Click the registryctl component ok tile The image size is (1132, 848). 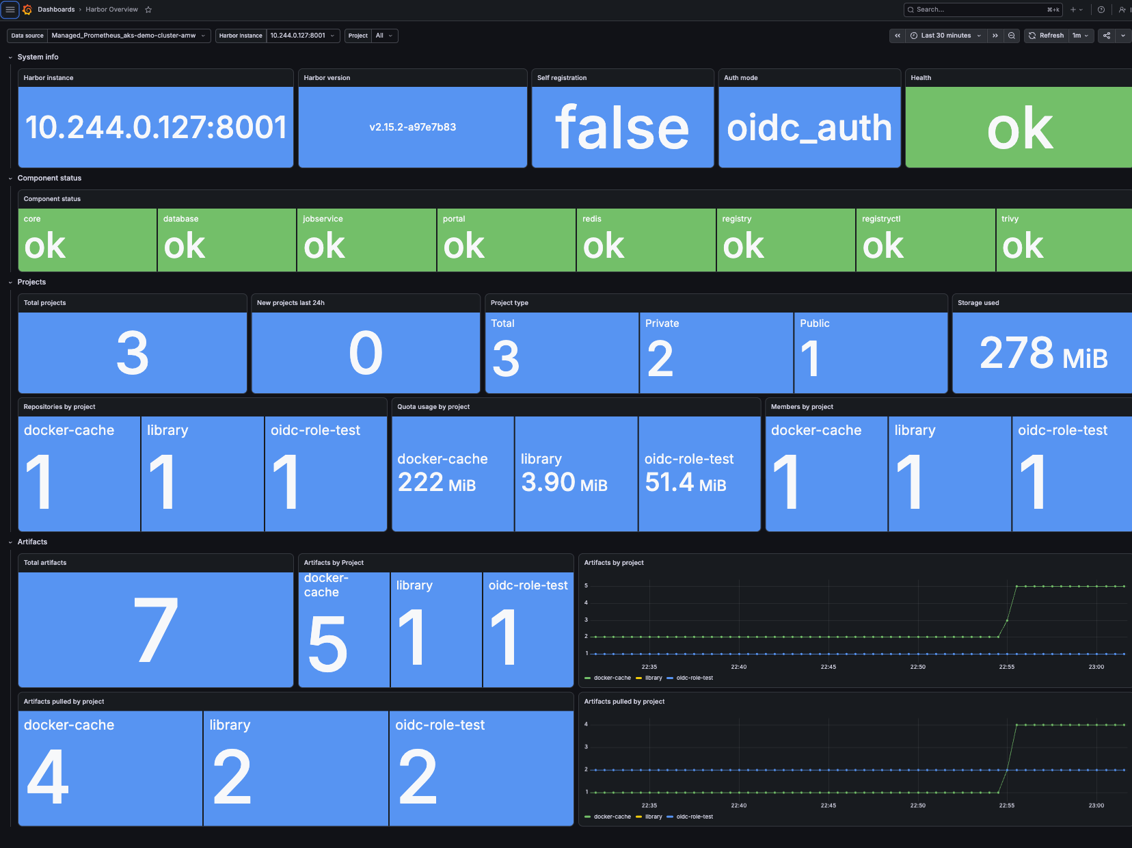pyautogui.click(x=926, y=240)
